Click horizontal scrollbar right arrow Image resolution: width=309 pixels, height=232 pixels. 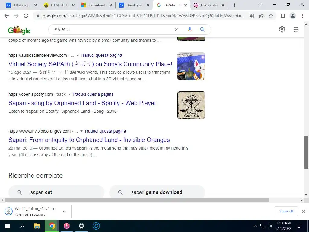tap(301, 200)
